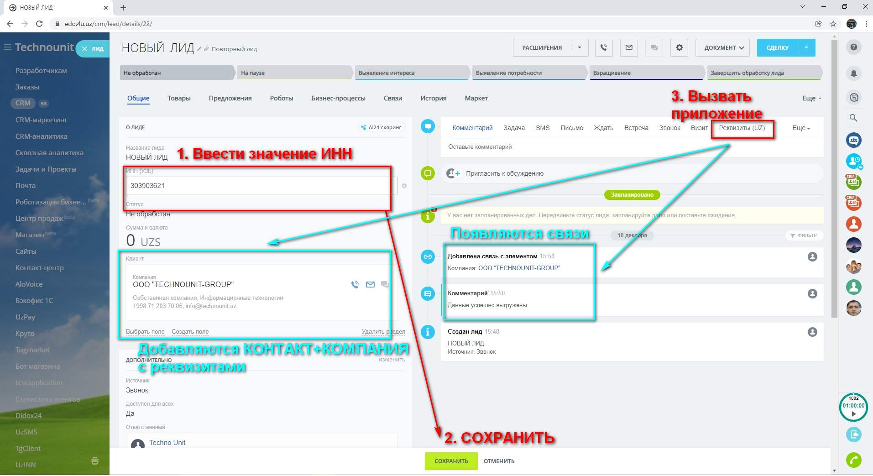Screen dimensions: 873x476
Task: Open the company link in timeline entry
Action: coord(519,268)
